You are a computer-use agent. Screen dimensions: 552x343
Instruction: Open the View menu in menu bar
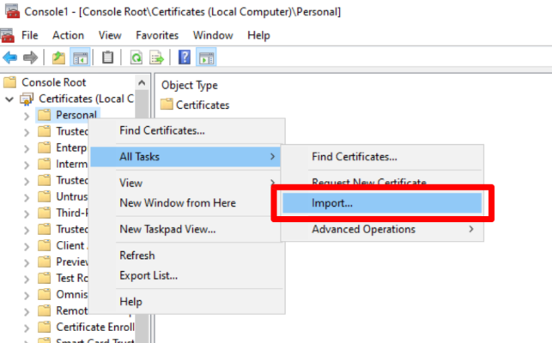point(110,35)
